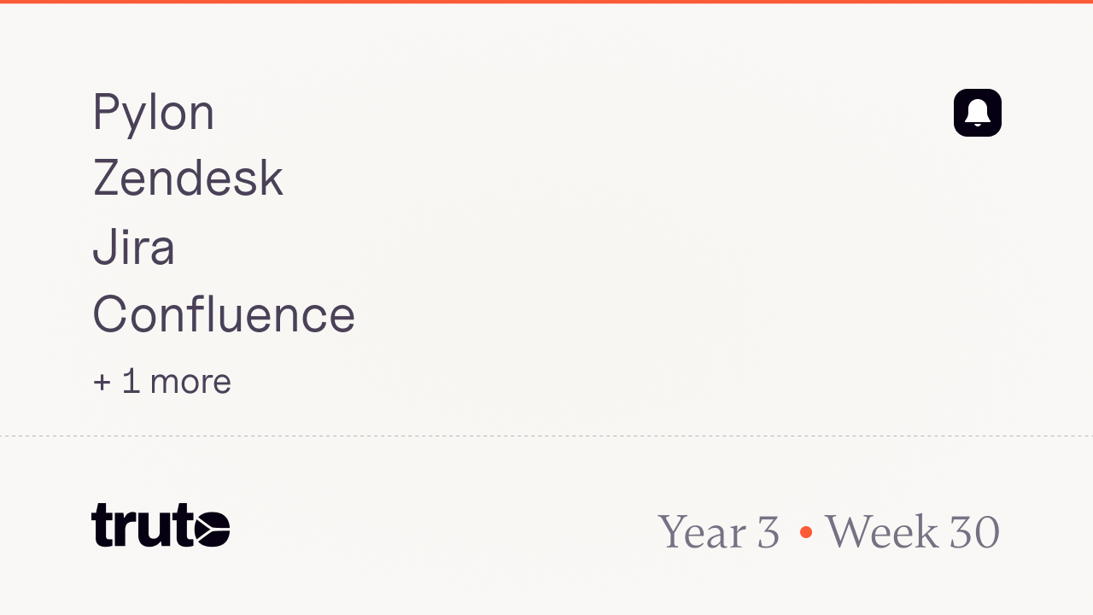This screenshot has height=615, width=1093.
Task: Click the orange dot between Year and Week
Action: pos(805,532)
